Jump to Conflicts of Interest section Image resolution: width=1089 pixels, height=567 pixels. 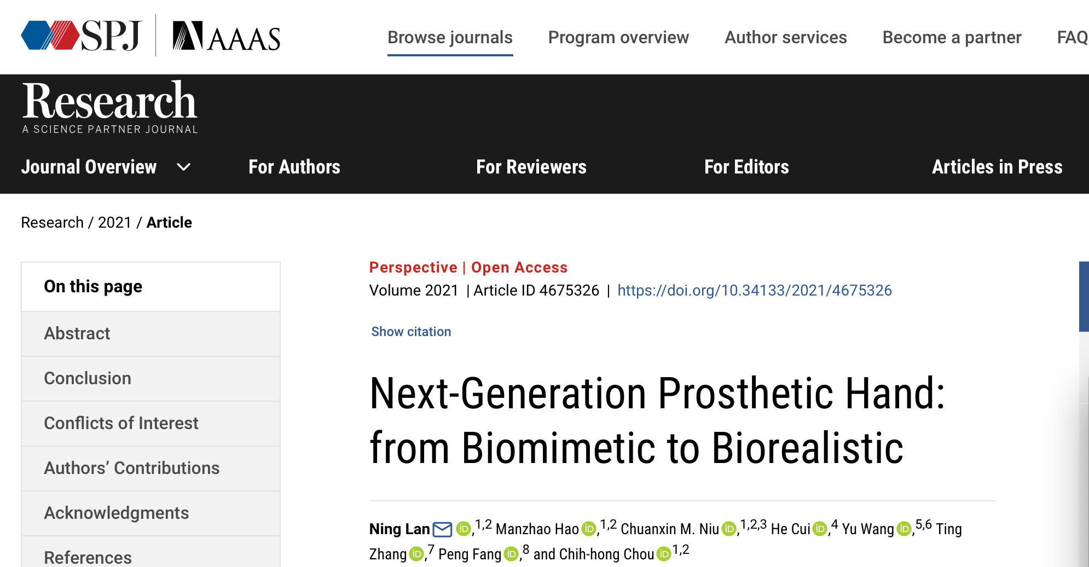150,424
